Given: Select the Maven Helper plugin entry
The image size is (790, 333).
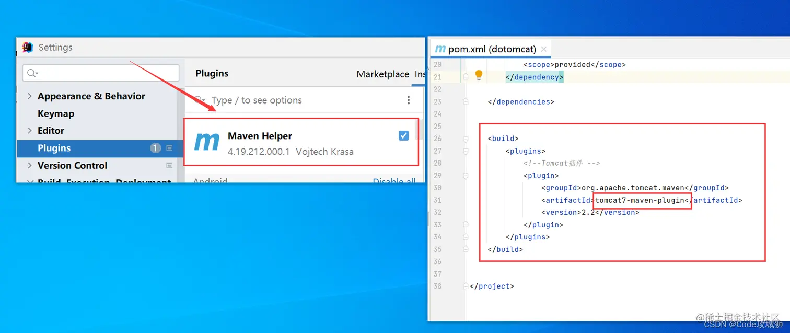Looking at the screenshot, I should point(301,142).
